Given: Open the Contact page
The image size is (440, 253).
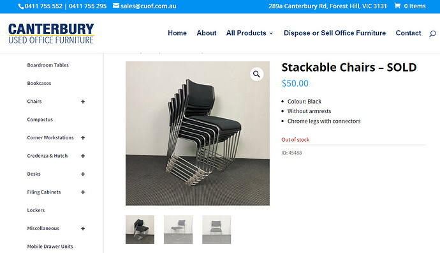Looking at the screenshot, I should (408, 33).
